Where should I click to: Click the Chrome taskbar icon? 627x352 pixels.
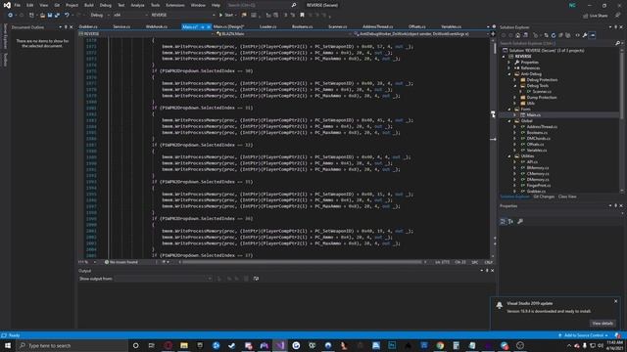coord(440,345)
